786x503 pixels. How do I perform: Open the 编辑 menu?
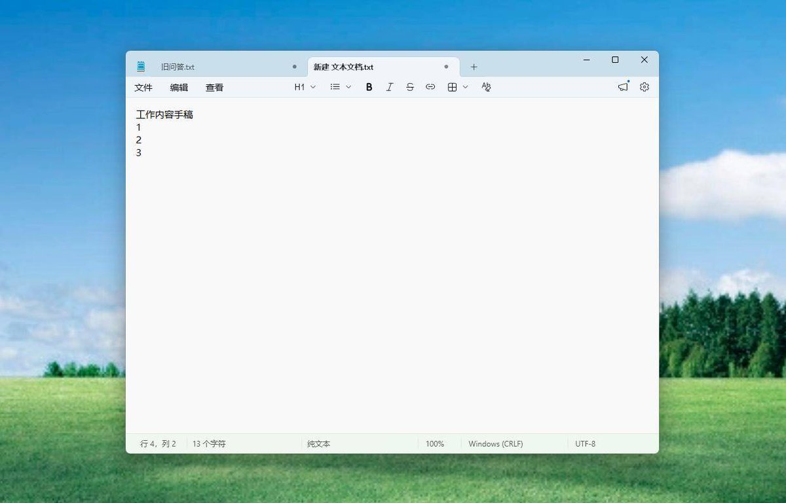click(x=179, y=87)
